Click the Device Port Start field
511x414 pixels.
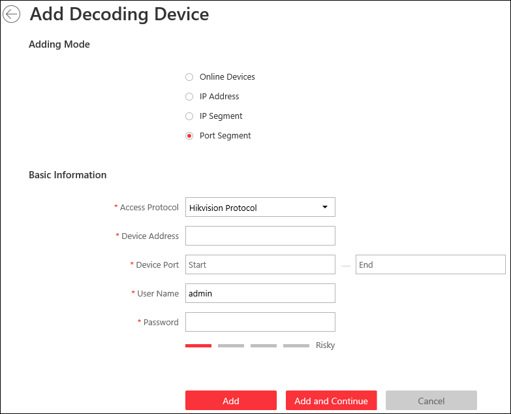pyautogui.click(x=260, y=264)
